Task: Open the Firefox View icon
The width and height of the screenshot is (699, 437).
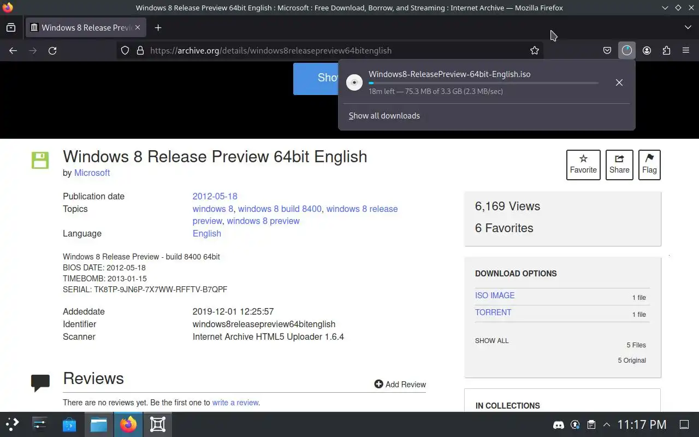Action: [11, 27]
